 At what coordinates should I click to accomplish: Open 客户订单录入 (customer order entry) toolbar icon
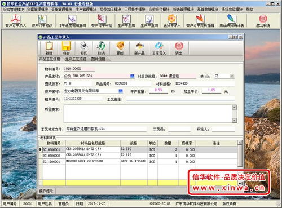pos(16,21)
